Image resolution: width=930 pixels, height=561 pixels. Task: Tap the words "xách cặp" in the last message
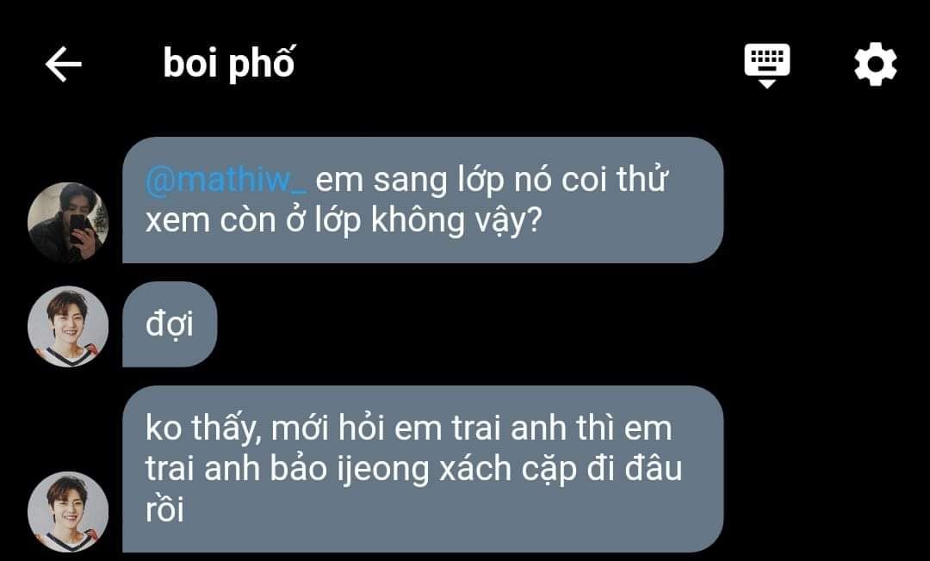click(508, 470)
